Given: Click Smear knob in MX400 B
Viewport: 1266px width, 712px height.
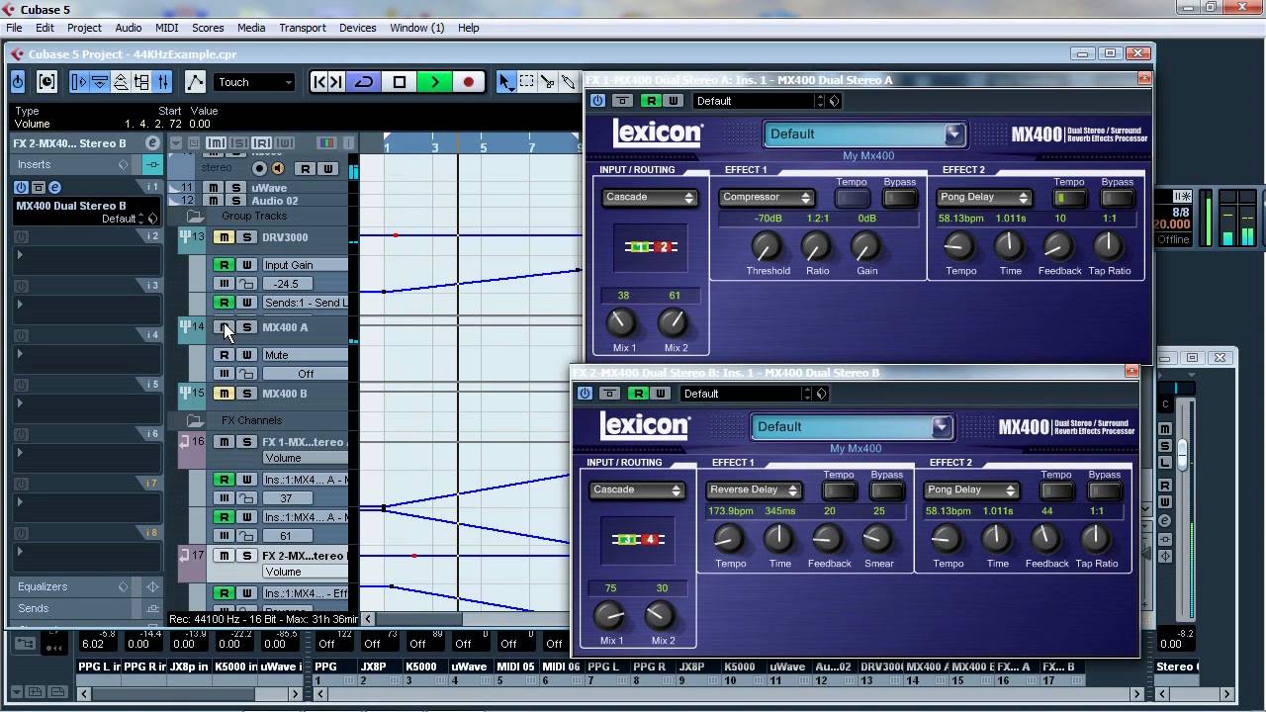Looking at the screenshot, I should point(876,538).
